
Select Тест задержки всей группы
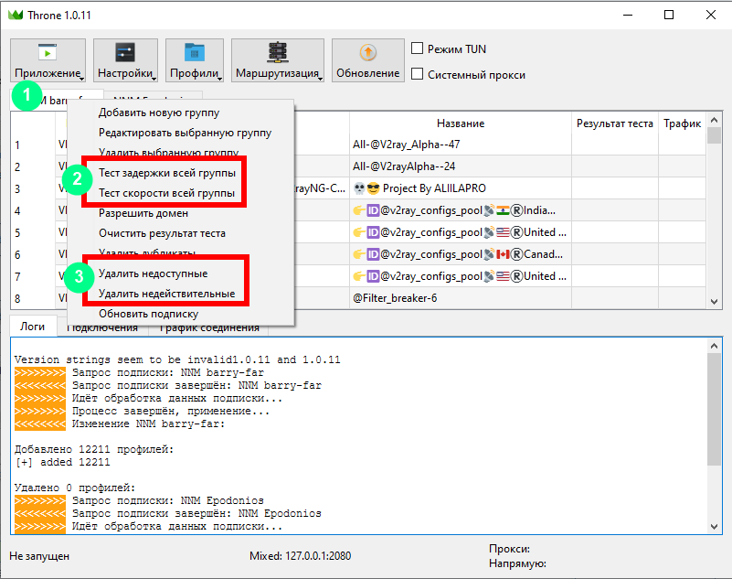click(x=166, y=173)
